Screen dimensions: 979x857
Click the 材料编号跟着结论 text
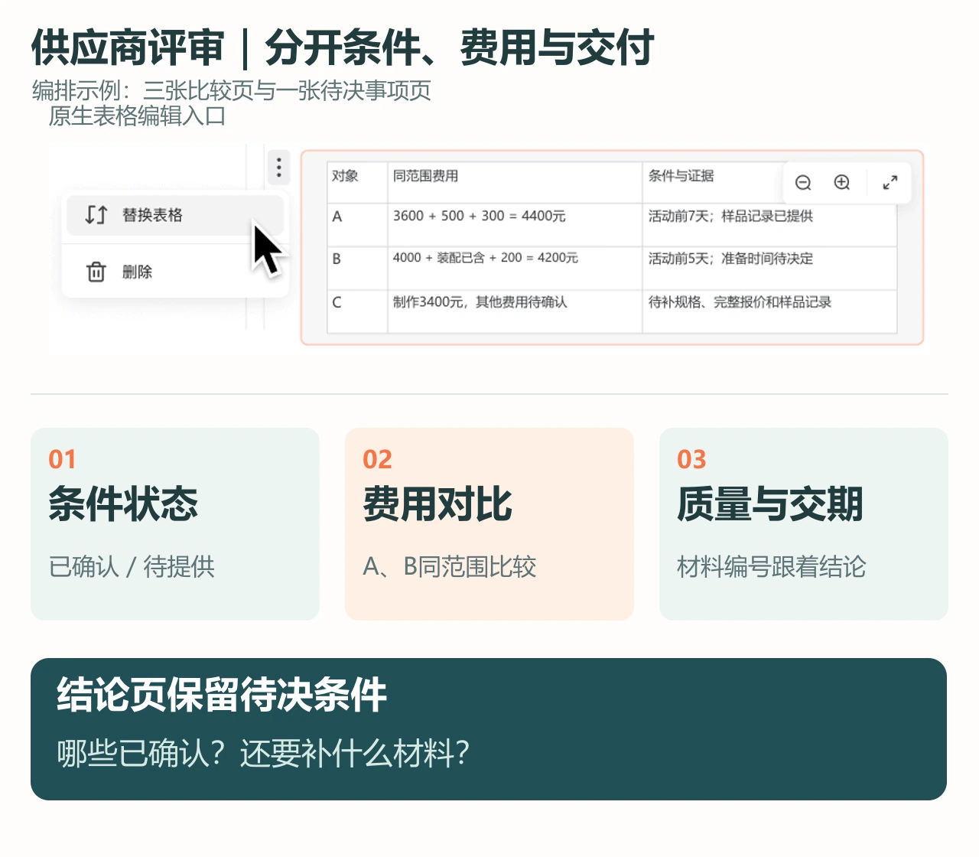772,567
